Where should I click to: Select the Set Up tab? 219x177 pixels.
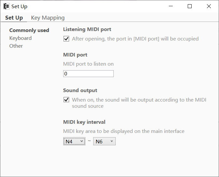(14, 18)
